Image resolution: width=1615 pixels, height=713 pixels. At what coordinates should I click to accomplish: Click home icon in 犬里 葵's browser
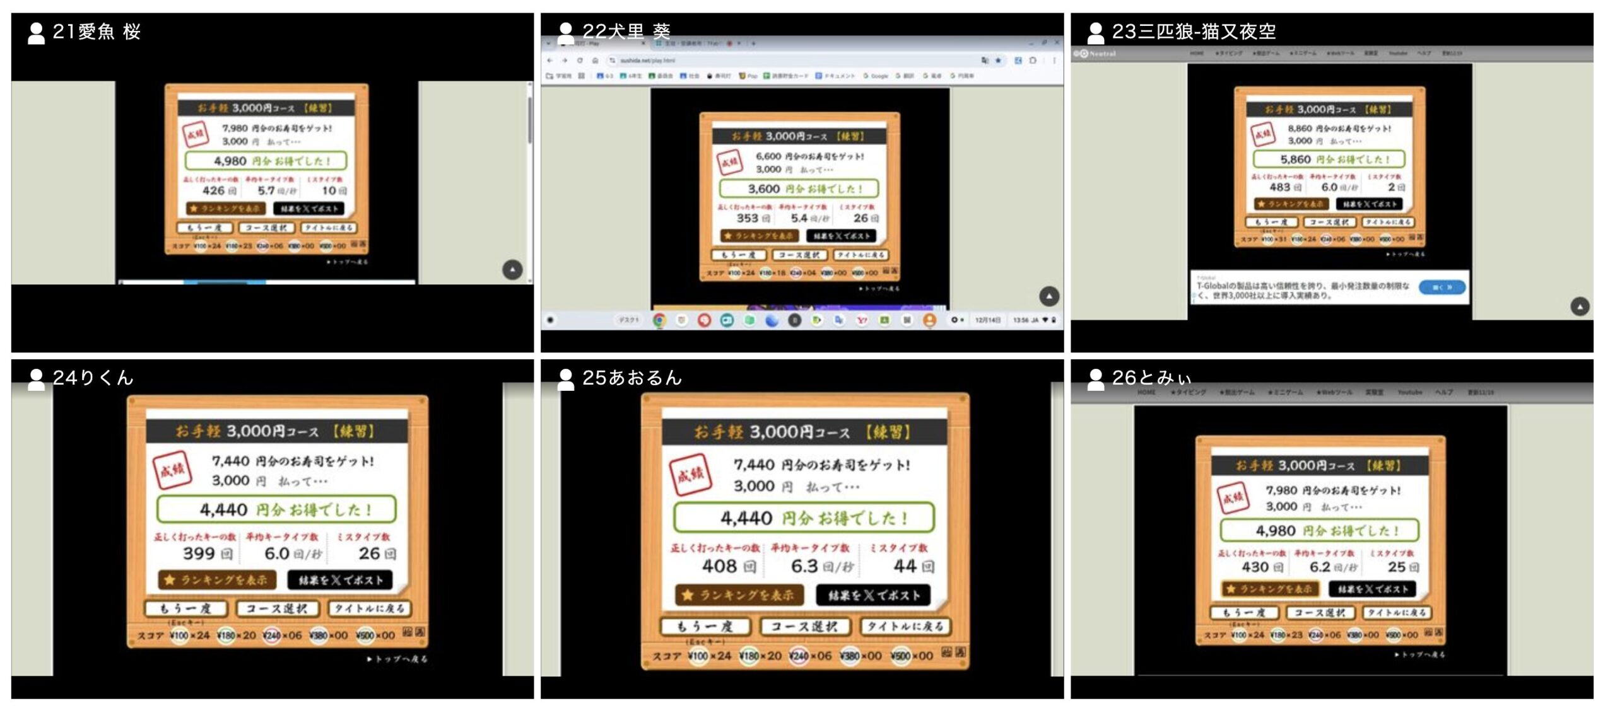point(595,61)
